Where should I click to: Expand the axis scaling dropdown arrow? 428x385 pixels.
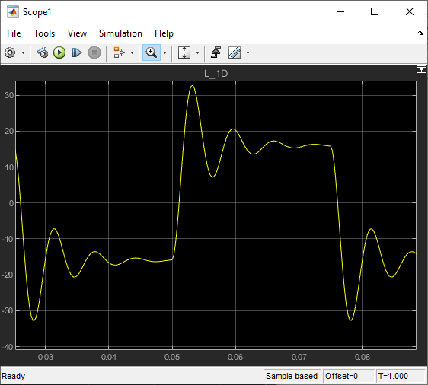(x=197, y=53)
